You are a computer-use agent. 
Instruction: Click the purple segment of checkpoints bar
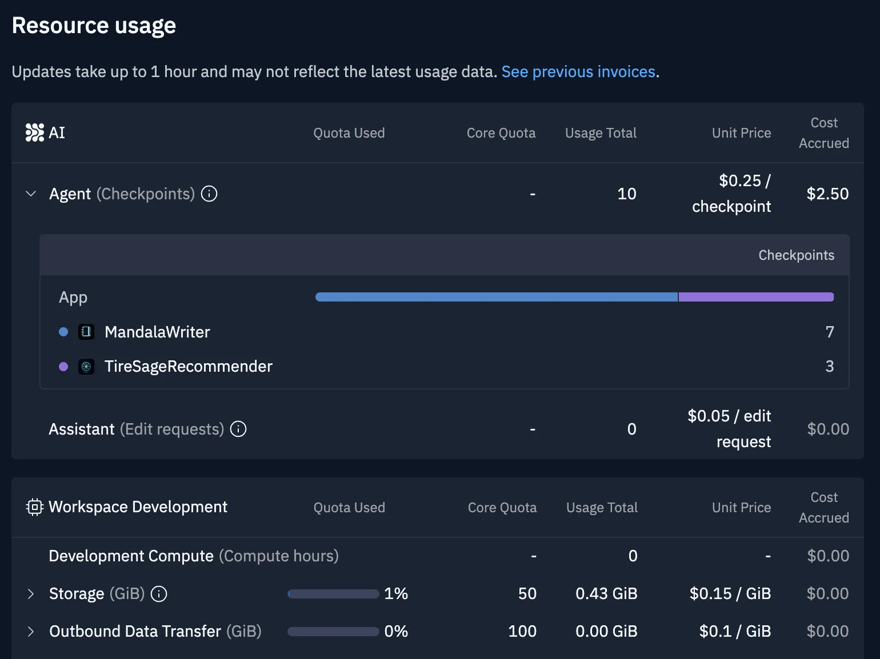(755, 297)
